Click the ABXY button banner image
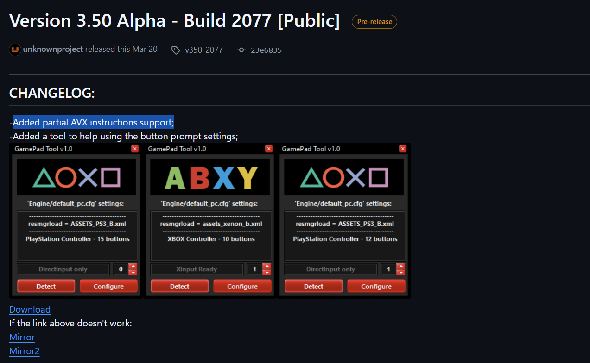 tap(210, 177)
